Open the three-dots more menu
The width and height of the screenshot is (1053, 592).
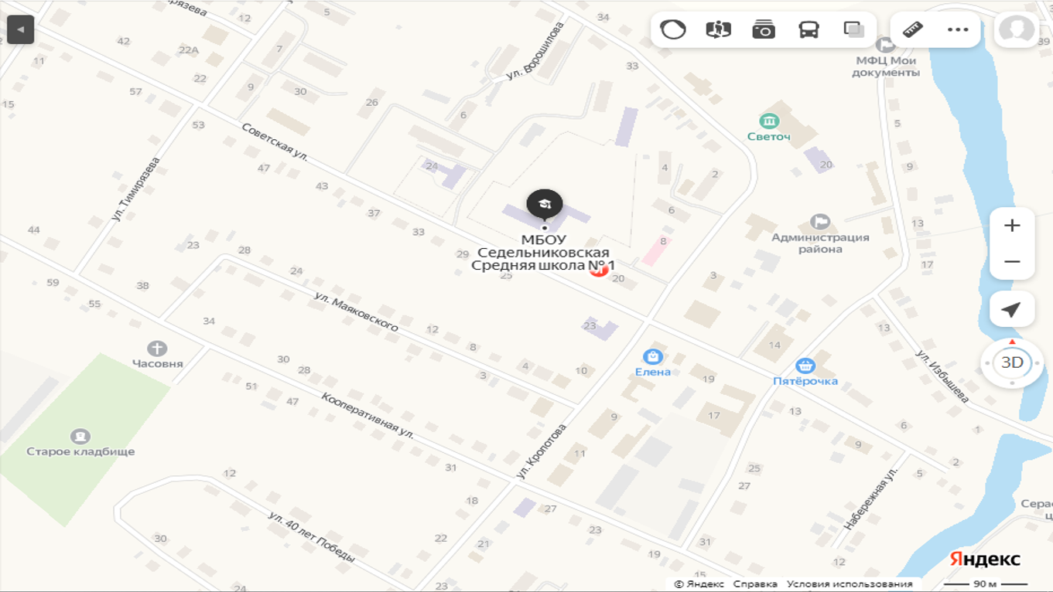pos(958,29)
